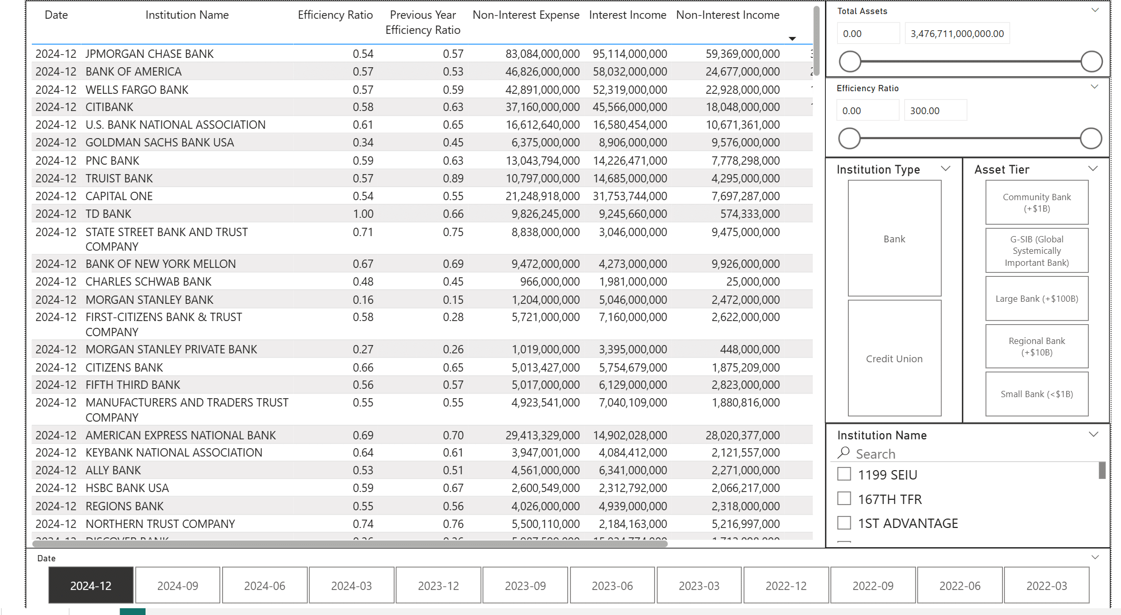Viewport: 1121px width, 615px height.
Task: Open the Date slicer chevron
Action: [x=1095, y=557]
